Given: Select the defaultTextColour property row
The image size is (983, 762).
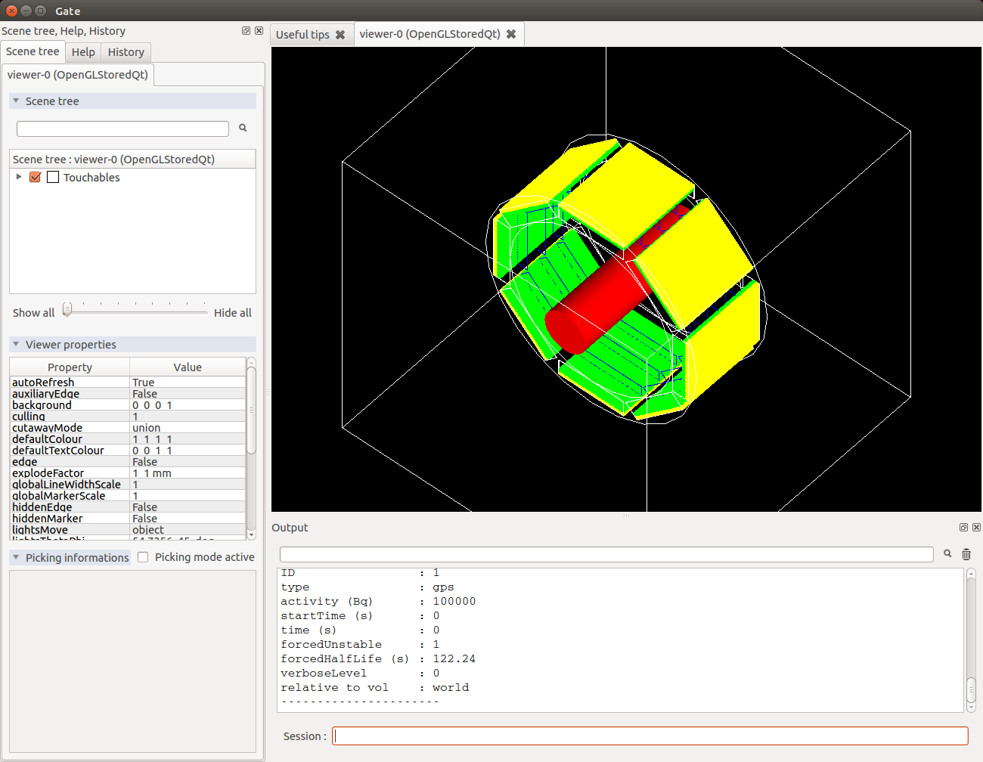Looking at the screenshot, I should click(x=127, y=451).
